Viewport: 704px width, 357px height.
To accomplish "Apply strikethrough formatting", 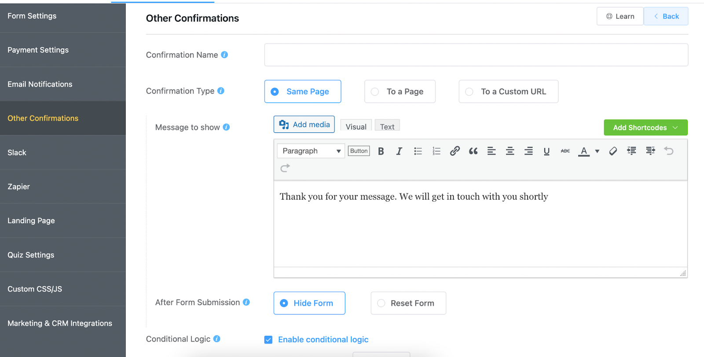I will 565,151.
